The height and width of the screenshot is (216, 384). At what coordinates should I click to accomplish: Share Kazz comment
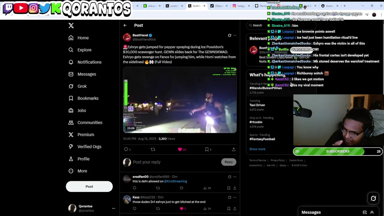click(x=235, y=208)
